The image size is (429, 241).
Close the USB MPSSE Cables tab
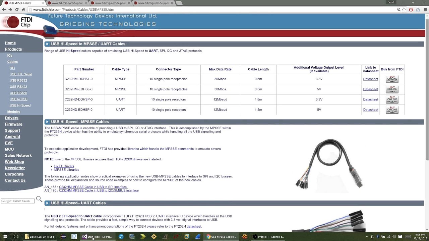[43, 3]
